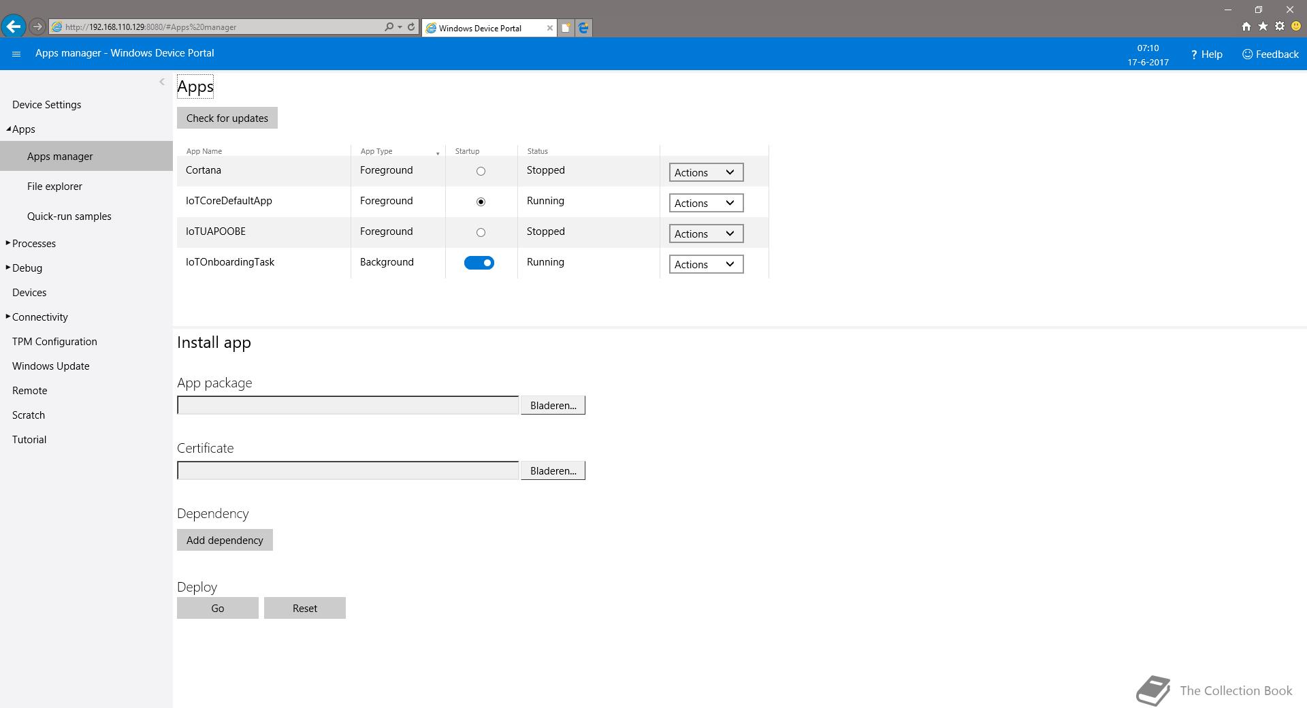The image size is (1307, 708).
Task: Click the IoTOnboardingTask app name
Action: 230,262
